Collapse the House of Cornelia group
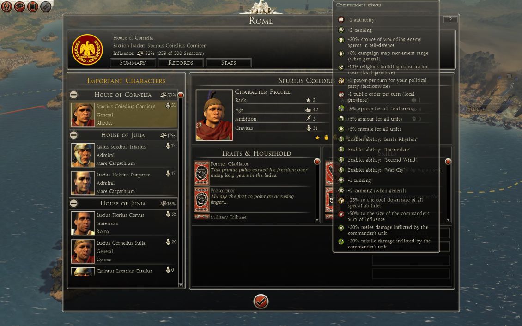Viewport: 522px width, 326px height. point(73,95)
